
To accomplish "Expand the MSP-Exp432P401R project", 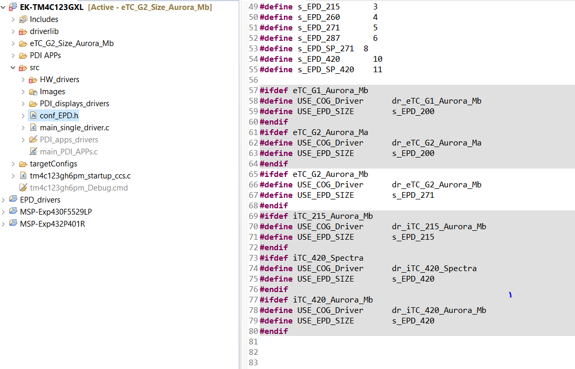I will click(3, 224).
